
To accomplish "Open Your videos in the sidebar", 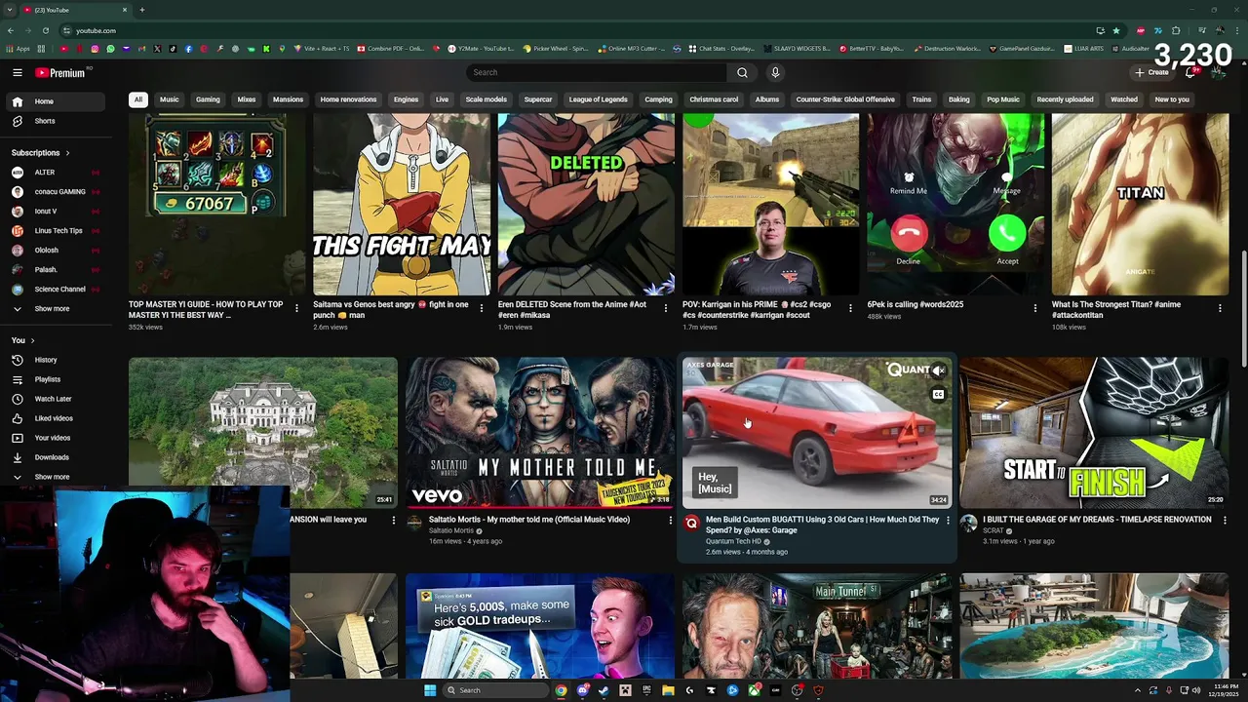I will [55, 438].
